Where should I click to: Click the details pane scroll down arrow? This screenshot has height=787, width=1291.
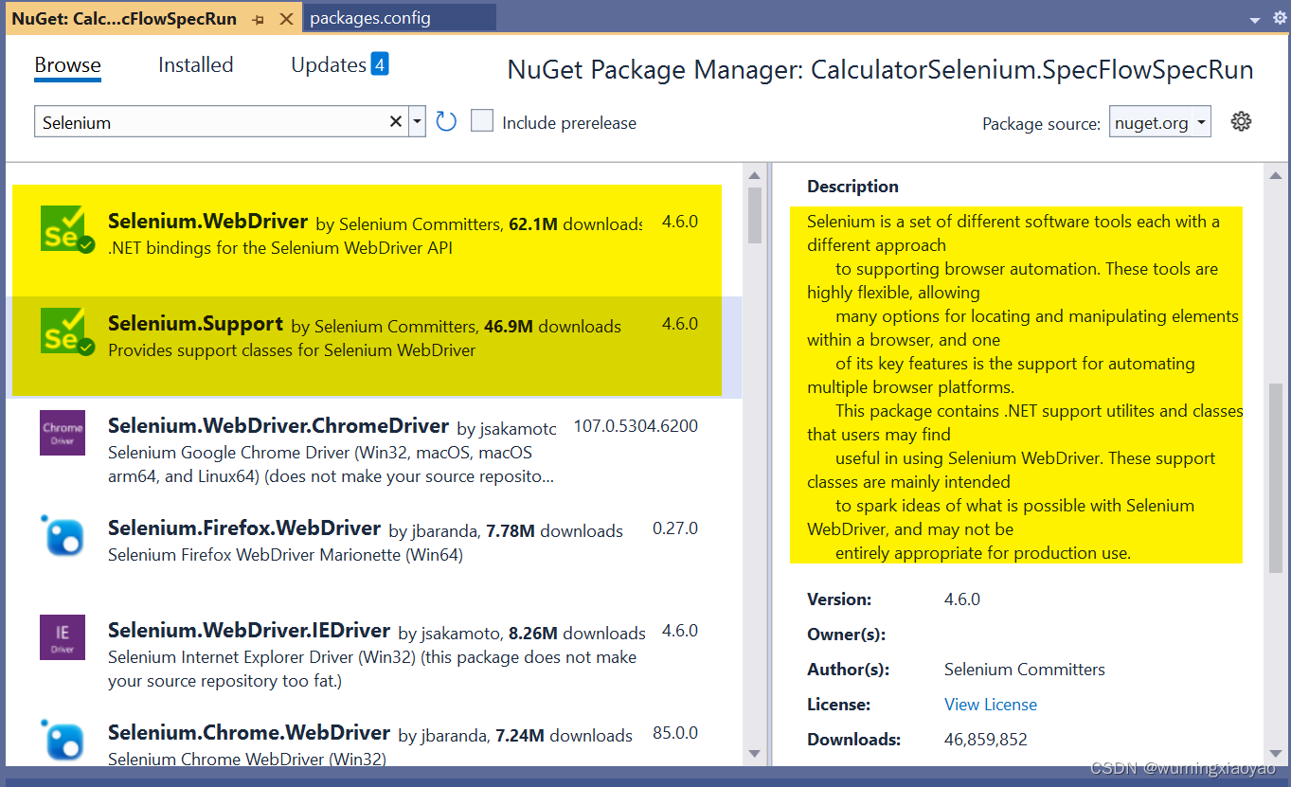[1276, 754]
